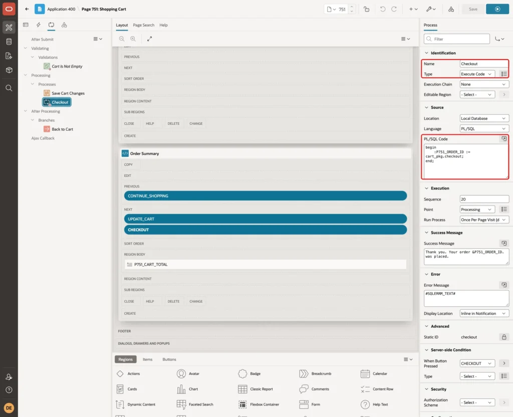Viewport: 513px width, 417px height.
Task: Collapse the Processes tree node
Action: click(33, 84)
